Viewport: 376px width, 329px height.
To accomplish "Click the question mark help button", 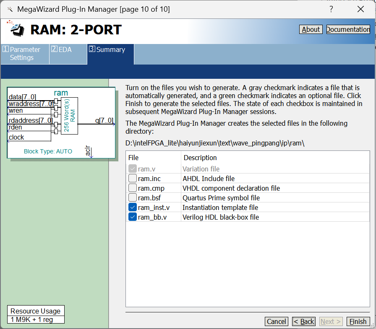I will [331, 9].
